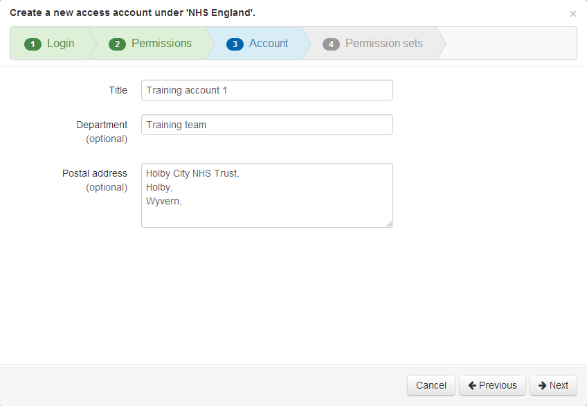Click the left arrow on Previous button
Image resolution: width=587 pixels, height=406 pixels.
coord(474,385)
